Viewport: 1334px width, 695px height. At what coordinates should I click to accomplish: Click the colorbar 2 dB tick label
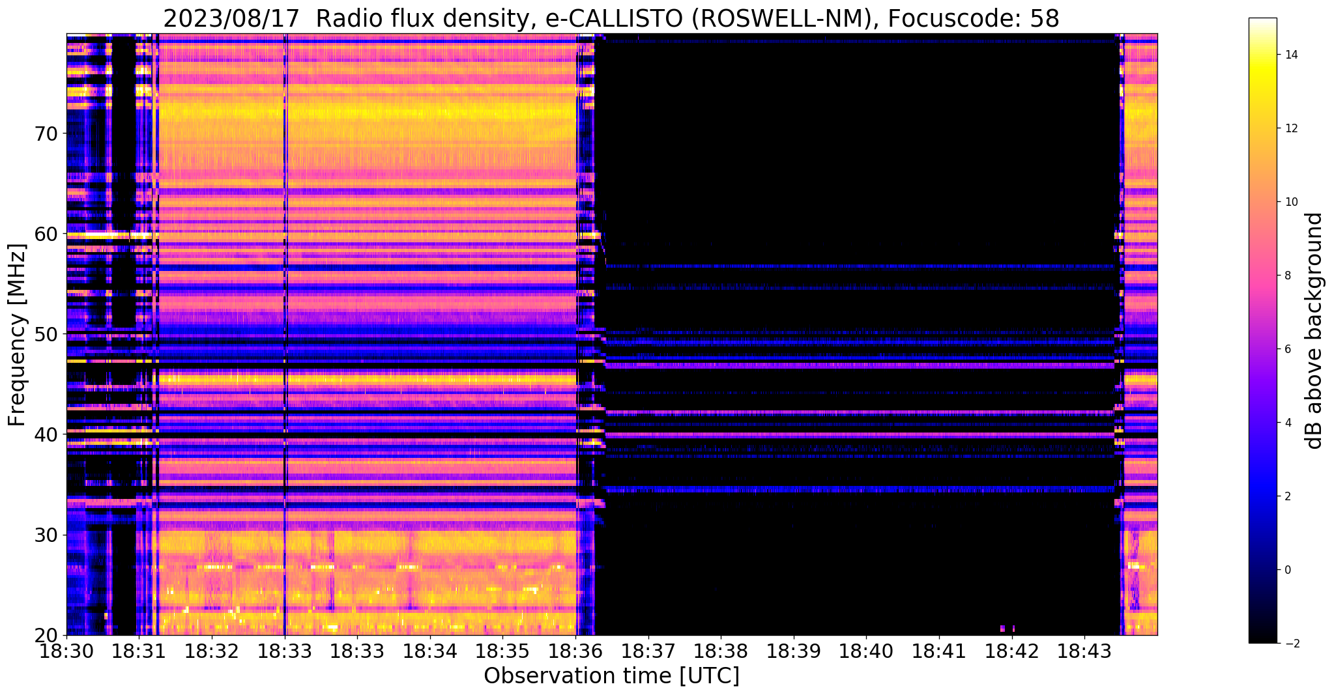point(1288,496)
